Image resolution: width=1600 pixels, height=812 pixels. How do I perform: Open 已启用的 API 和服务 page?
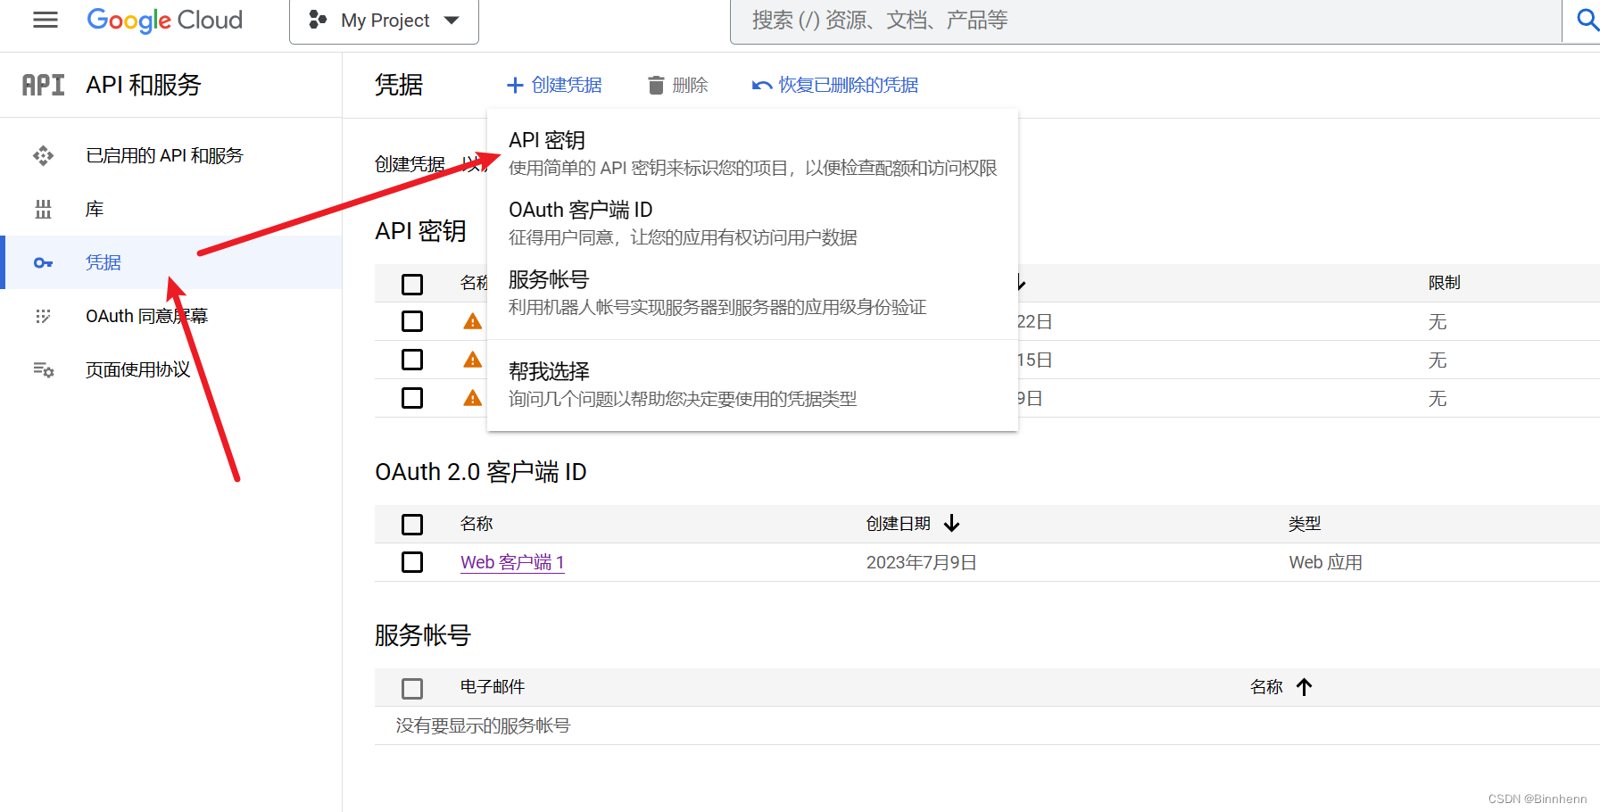164,156
